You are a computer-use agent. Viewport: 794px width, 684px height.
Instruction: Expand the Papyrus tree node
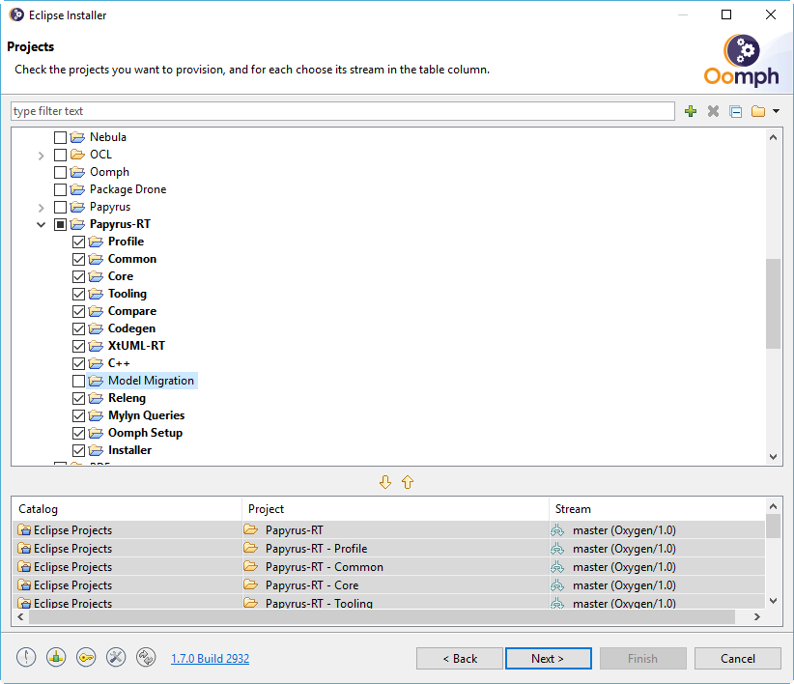pos(41,208)
